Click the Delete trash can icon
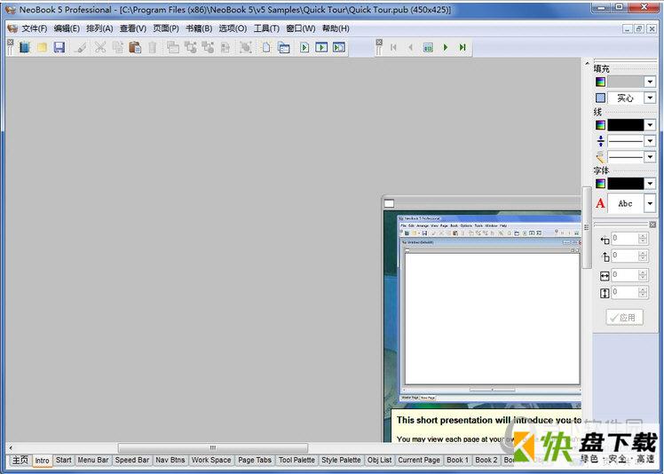The height and width of the screenshot is (474, 664). click(x=153, y=47)
